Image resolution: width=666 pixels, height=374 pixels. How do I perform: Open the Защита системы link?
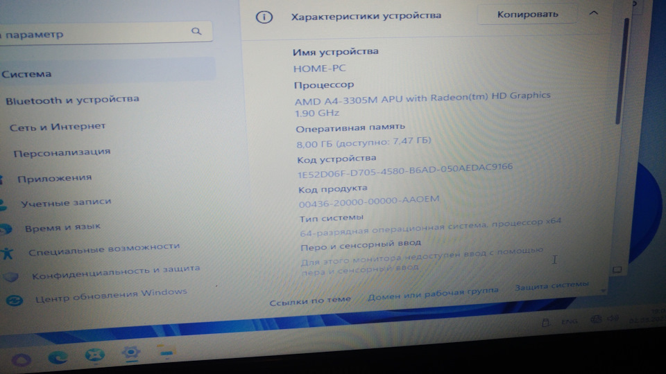pos(552,286)
